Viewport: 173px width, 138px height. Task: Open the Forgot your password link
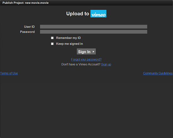(86, 59)
